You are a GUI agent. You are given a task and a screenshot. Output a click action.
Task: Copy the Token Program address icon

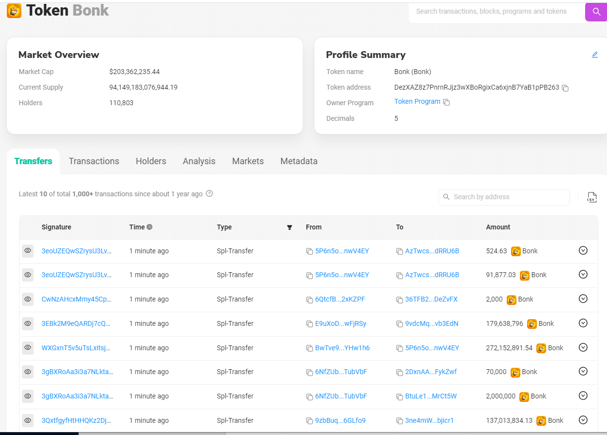(x=446, y=102)
